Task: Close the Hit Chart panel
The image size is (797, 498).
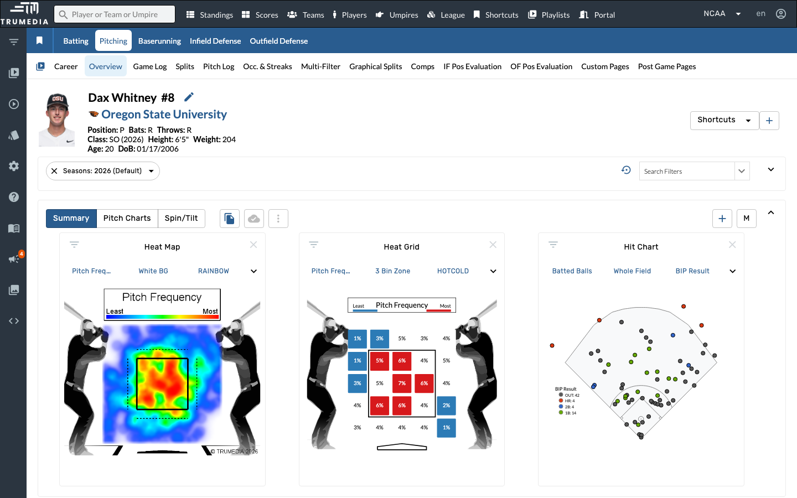Action: 732,245
